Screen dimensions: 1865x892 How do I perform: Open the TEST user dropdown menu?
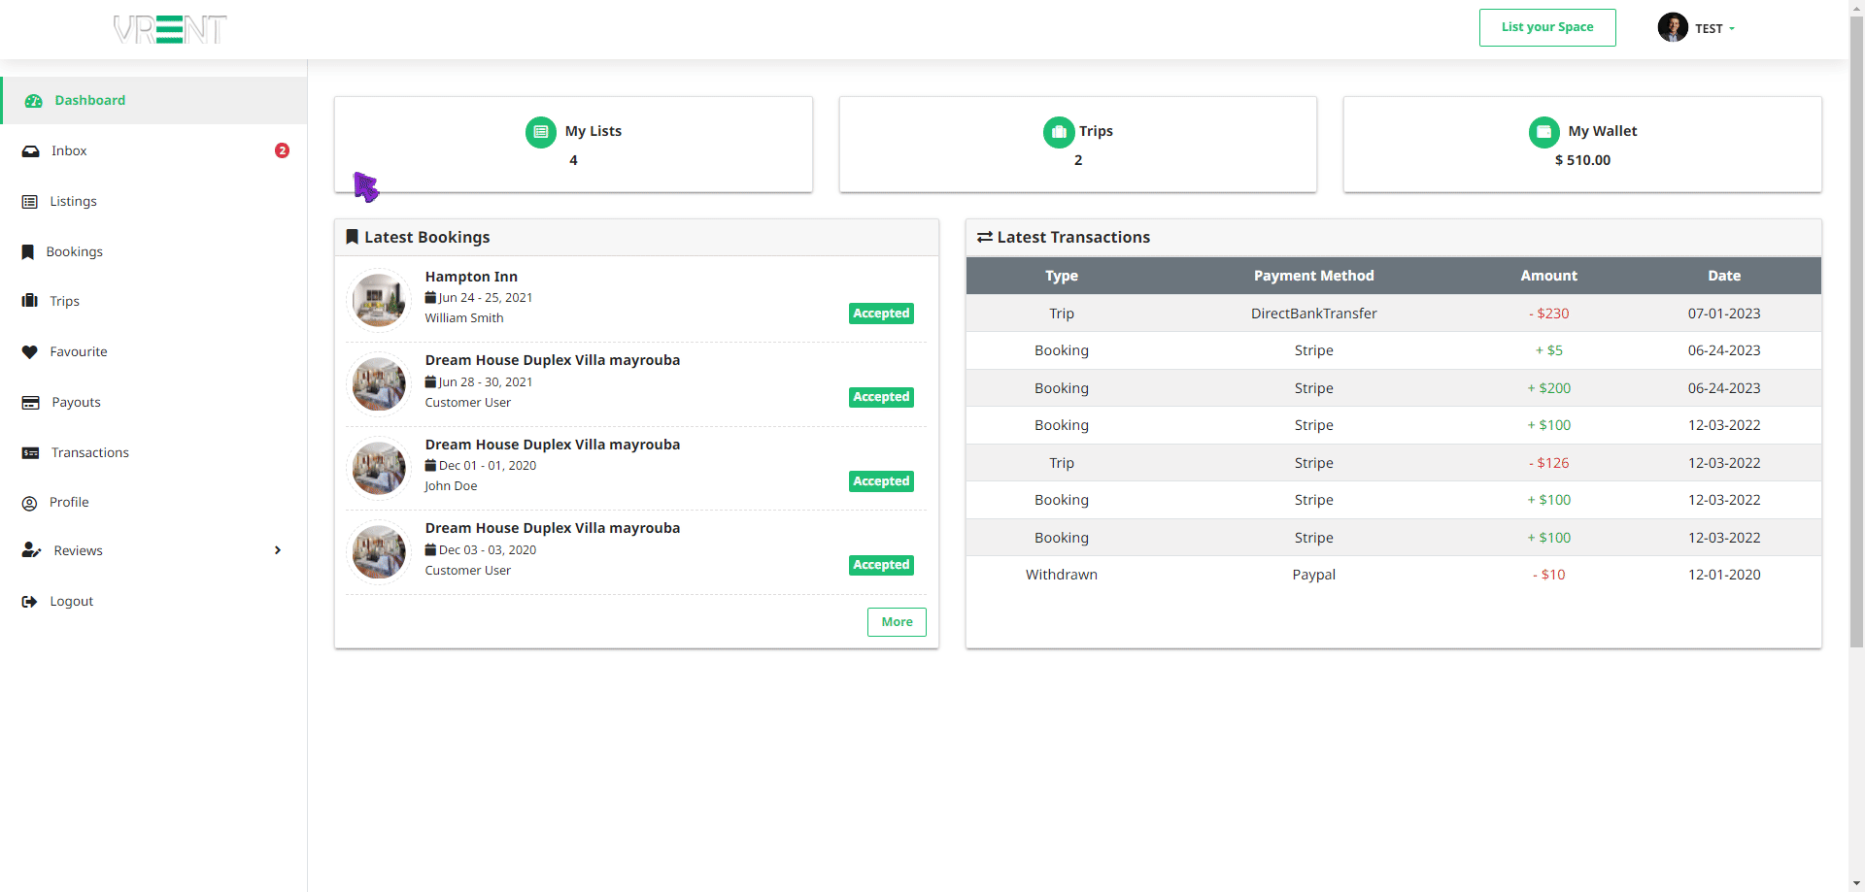(x=1714, y=28)
